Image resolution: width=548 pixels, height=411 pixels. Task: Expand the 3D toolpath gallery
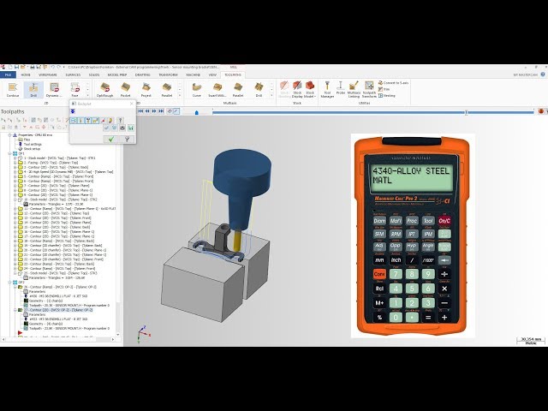180,95
